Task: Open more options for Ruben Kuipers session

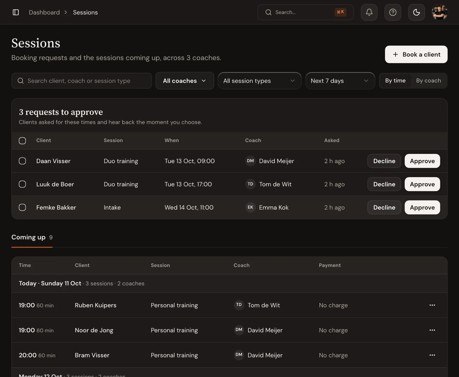Action: tap(432, 305)
